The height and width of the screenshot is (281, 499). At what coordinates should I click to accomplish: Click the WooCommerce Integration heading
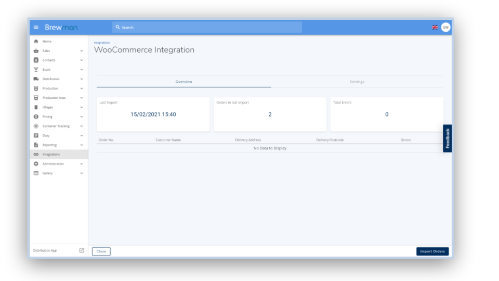144,50
